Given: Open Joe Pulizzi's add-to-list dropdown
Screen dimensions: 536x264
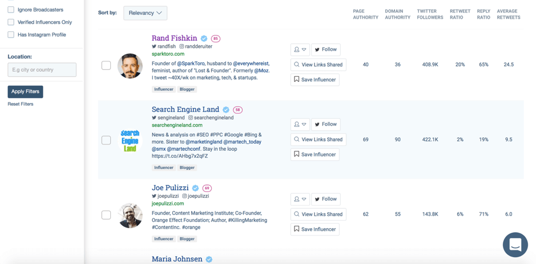Looking at the screenshot, I should coord(300,199).
